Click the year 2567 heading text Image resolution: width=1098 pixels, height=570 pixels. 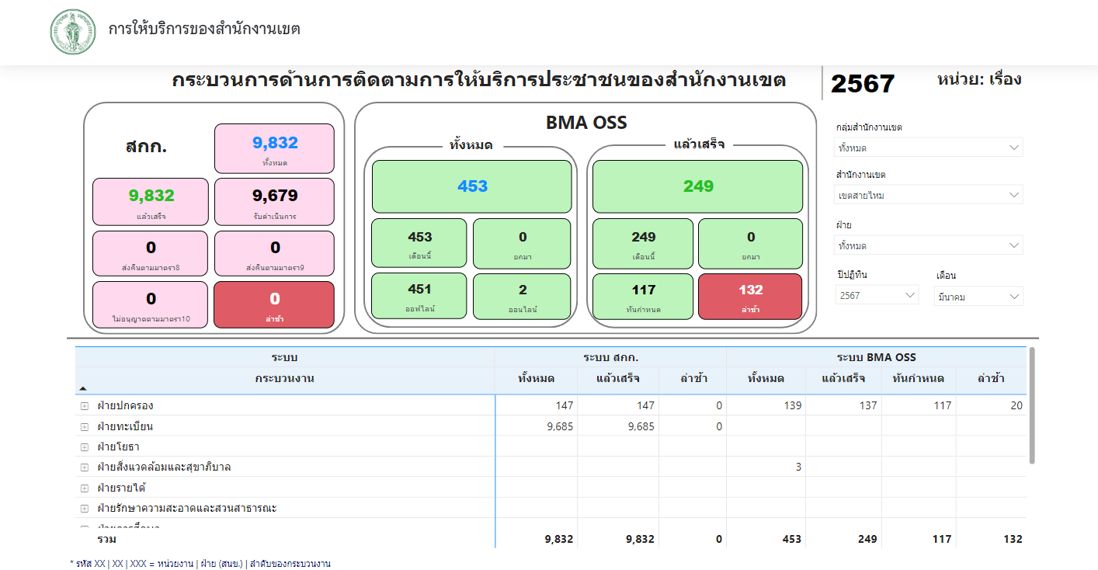863,84
